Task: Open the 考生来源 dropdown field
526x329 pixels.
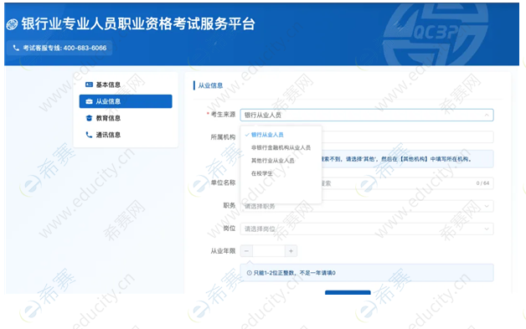Action: 367,115
